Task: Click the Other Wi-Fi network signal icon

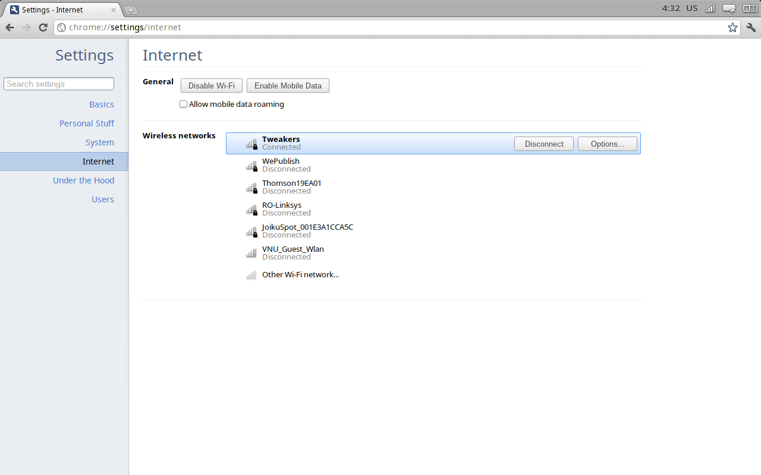Action: (x=251, y=275)
